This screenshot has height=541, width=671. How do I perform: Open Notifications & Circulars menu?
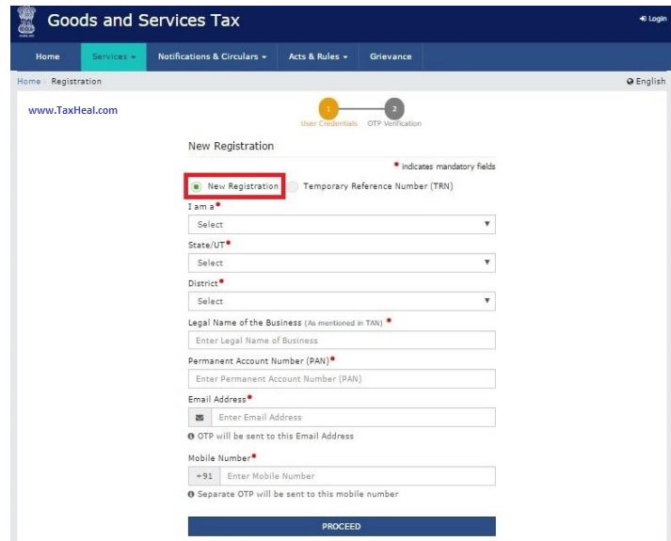click(x=212, y=56)
